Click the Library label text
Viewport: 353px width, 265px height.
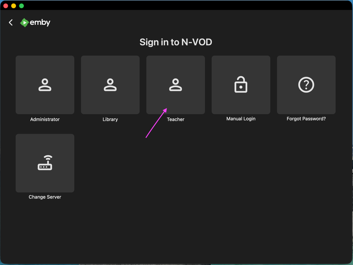click(110, 119)
